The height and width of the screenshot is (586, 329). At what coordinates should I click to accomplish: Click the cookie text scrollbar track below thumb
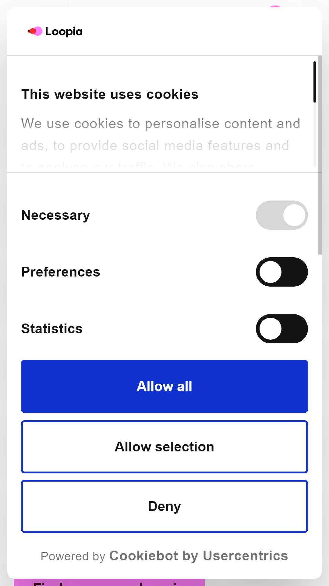[315, 135]
